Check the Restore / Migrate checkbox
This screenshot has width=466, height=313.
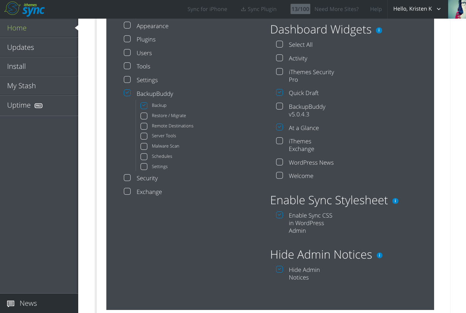tap(144, 116)
